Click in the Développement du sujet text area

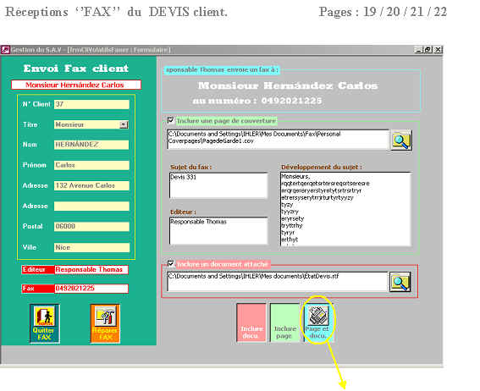345,209
